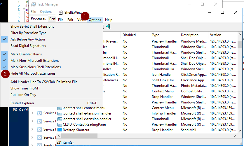Open Task Manager Options menu
Image resolution: width=244 pixels, height=146 pixels.
coord(46,12)
